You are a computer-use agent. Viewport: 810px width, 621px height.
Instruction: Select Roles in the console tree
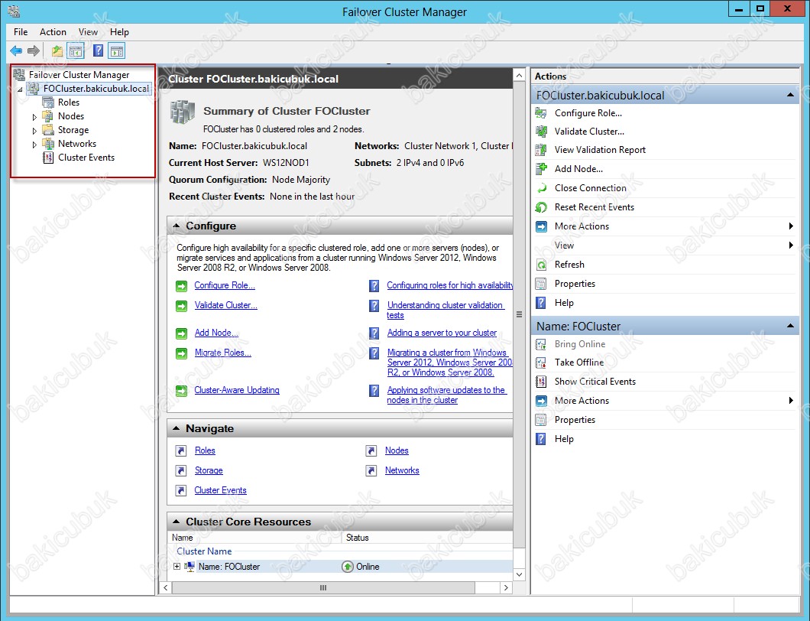pyautogui.click(x=69, y=102)
